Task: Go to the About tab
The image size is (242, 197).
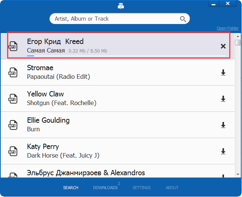Action: tap(172, 188)
